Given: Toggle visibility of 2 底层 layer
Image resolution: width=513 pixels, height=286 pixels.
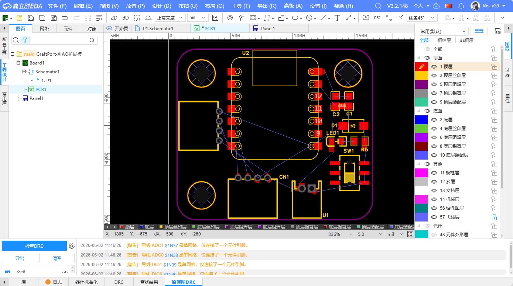Looking at the screenshot, I should click(434, 120).
